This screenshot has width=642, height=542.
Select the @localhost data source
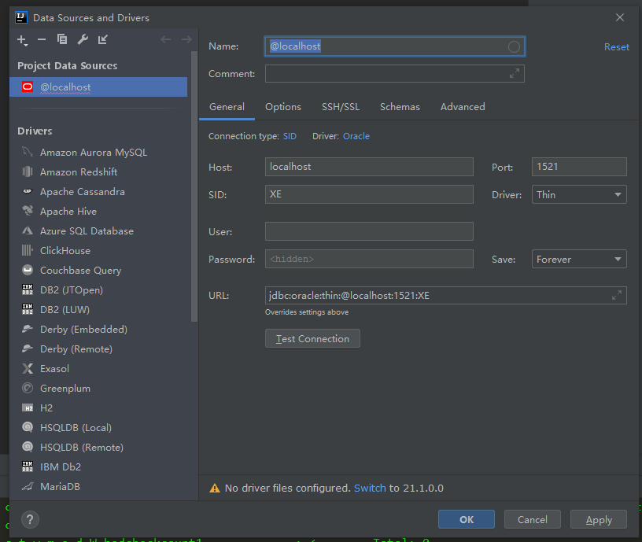click(65, 87)
